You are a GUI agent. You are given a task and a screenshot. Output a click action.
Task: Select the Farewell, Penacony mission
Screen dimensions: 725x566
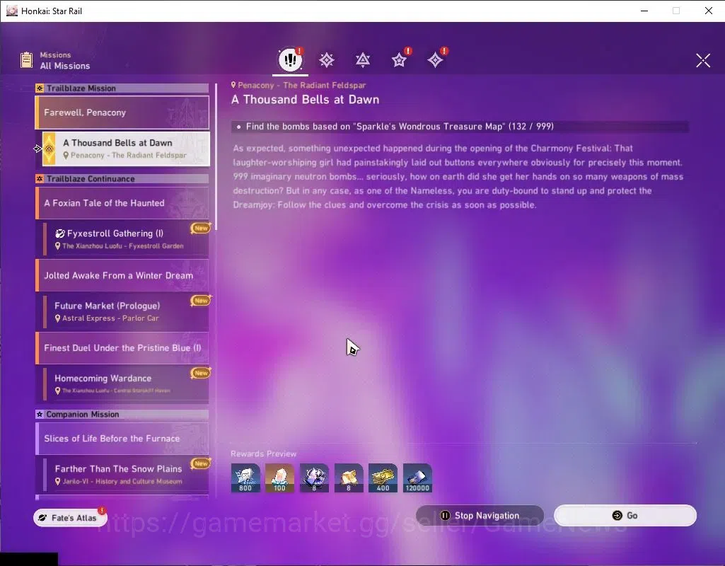point(122,112)
